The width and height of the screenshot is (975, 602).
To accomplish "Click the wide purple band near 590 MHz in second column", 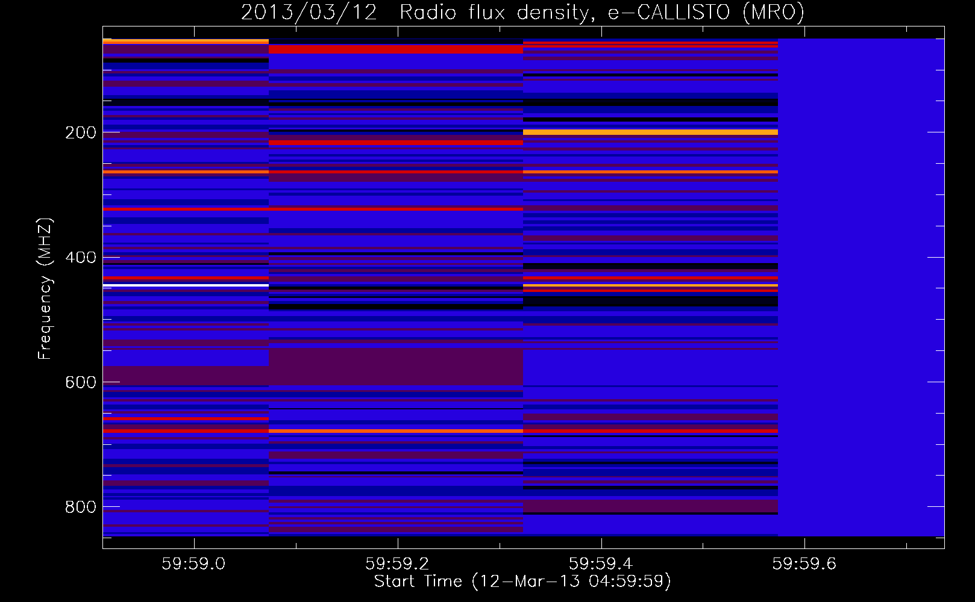I will (x=396, y=367).
